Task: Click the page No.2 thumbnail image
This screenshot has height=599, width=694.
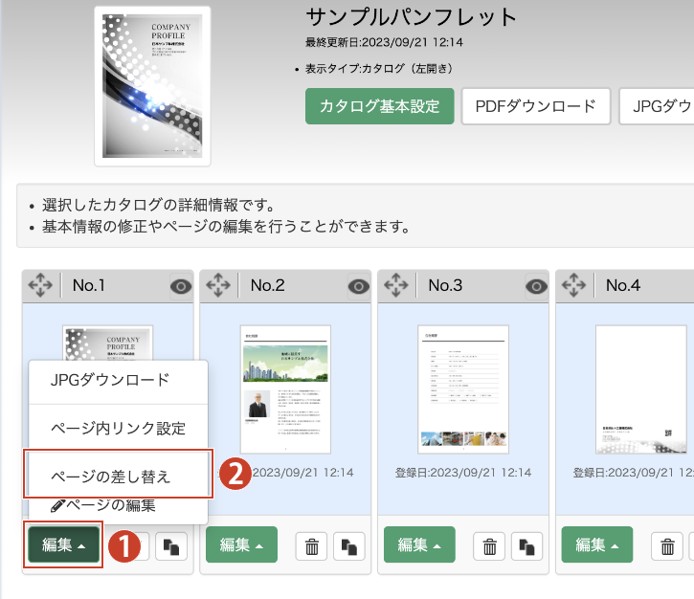Action: coord(285,388)
